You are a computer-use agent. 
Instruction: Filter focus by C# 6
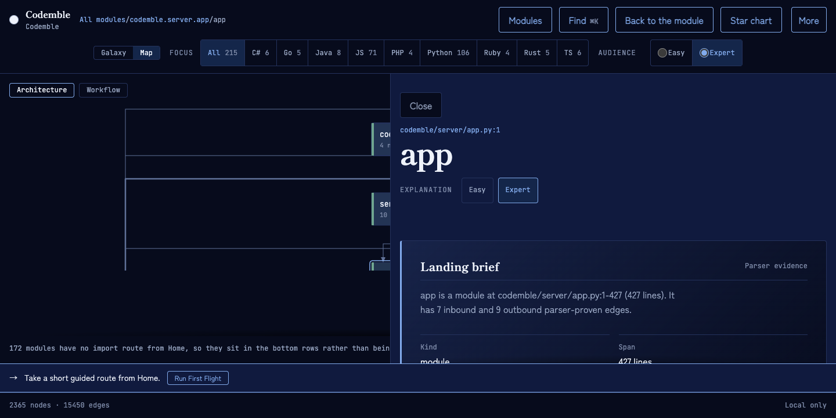[x=261, y=53]
